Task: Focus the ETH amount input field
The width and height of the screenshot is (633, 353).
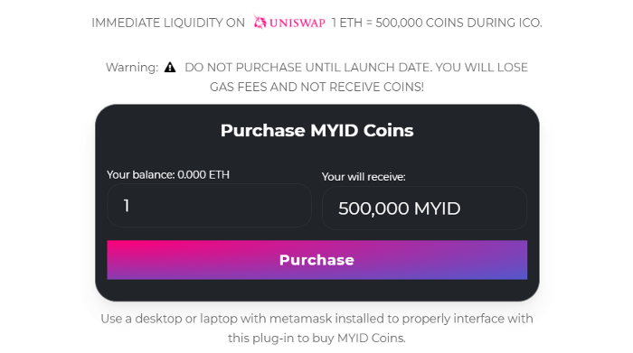Action: click(x=209, y=206)
